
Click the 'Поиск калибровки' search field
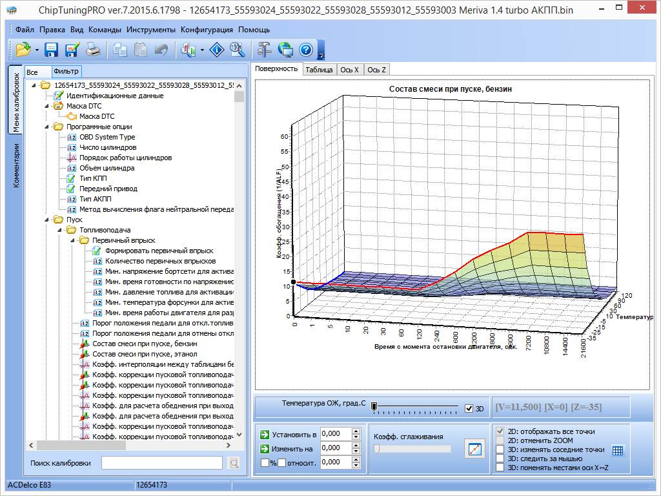click(161, 462)
